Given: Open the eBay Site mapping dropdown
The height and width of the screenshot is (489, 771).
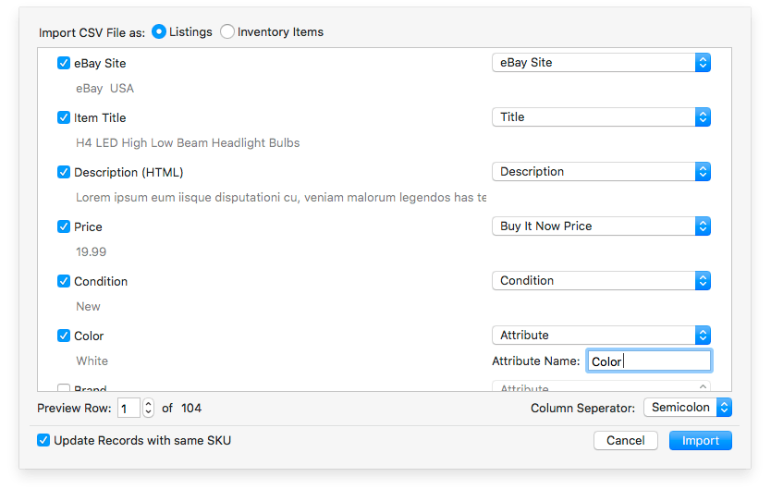Looking at the screenshot, I should 601,63.
